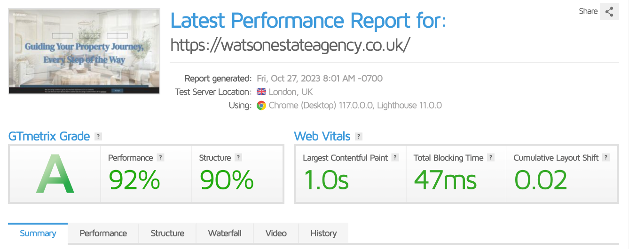629x249 pixels.
Task: Click the 92% Performance score
Action: coord(134,180)
